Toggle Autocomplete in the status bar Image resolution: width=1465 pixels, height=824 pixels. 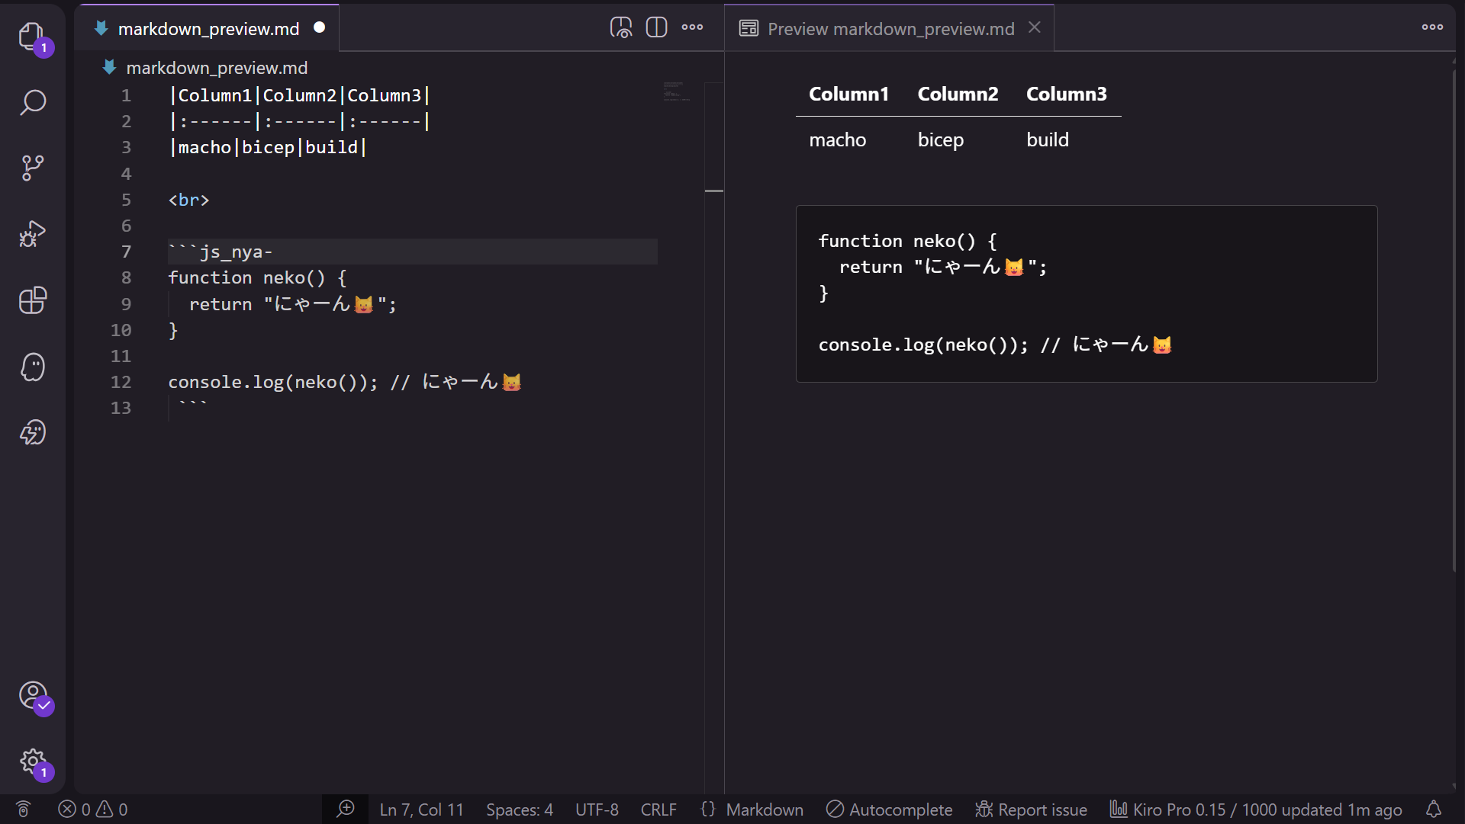[888, 810]
